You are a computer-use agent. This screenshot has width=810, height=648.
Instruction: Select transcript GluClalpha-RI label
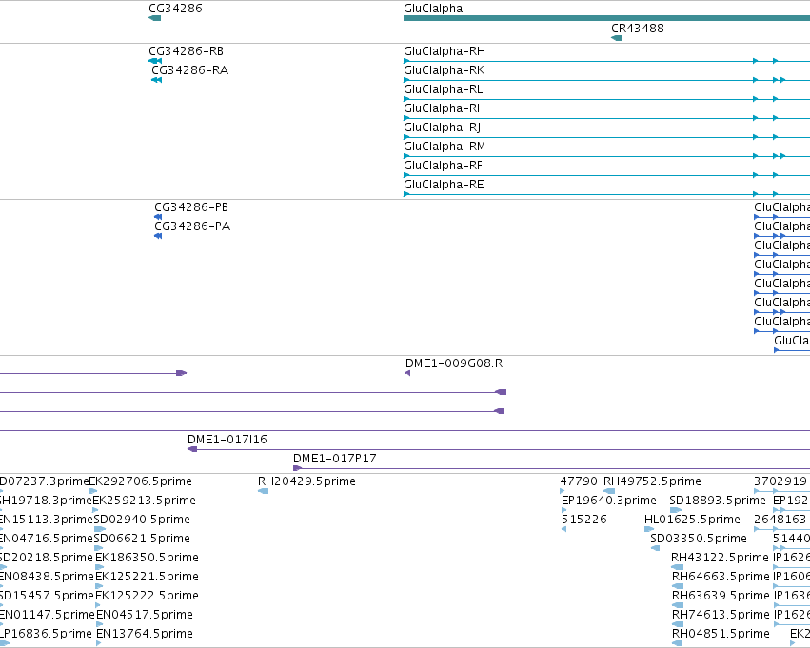[441, 108]
